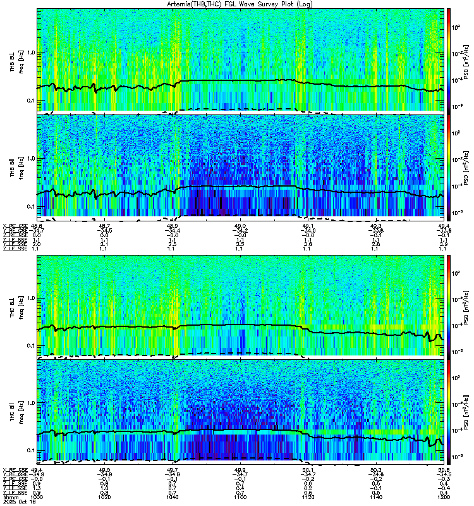Click the X_RE_GSE row label under the THC panels
The image size is (474, 506).
click(15, 470)
